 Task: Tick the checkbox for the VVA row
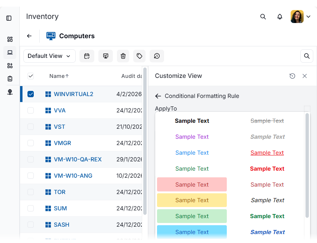(x=31, y=111)
